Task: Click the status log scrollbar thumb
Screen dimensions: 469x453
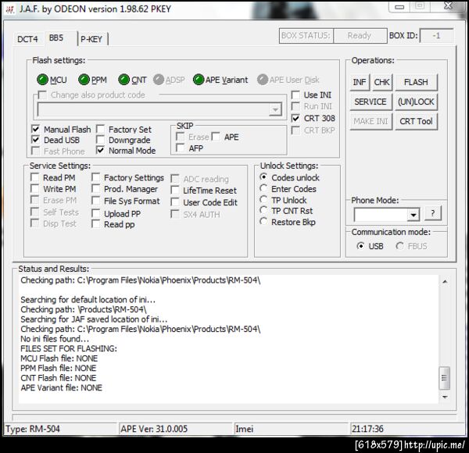Action: tap(445, 378)
